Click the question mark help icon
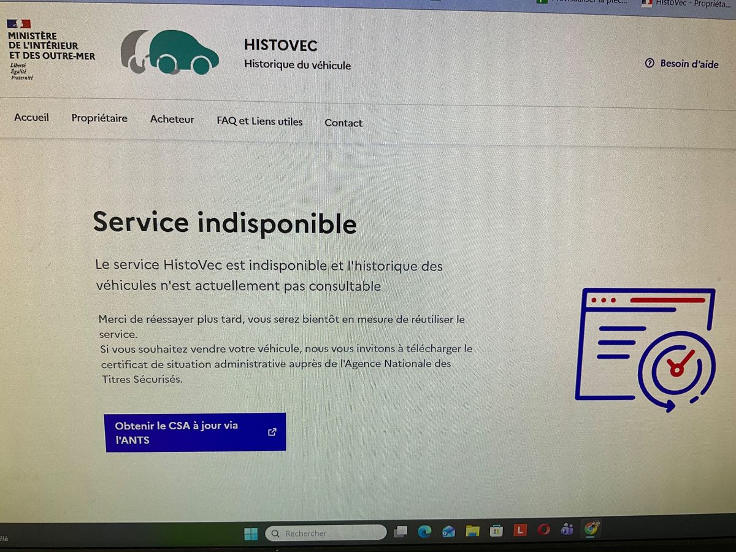The width and height of the screenshot is (736, 552). tap(650, 63)
